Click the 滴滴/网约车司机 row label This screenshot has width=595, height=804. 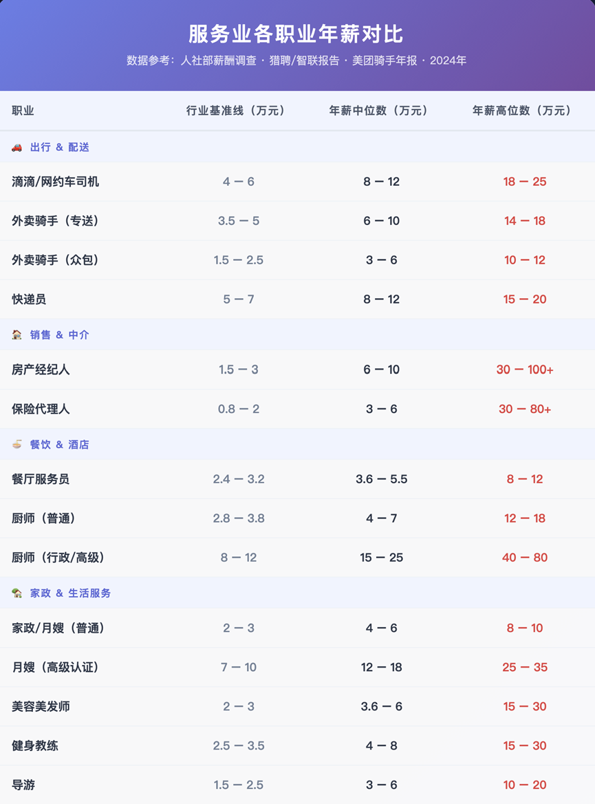(x=56, y=182)
